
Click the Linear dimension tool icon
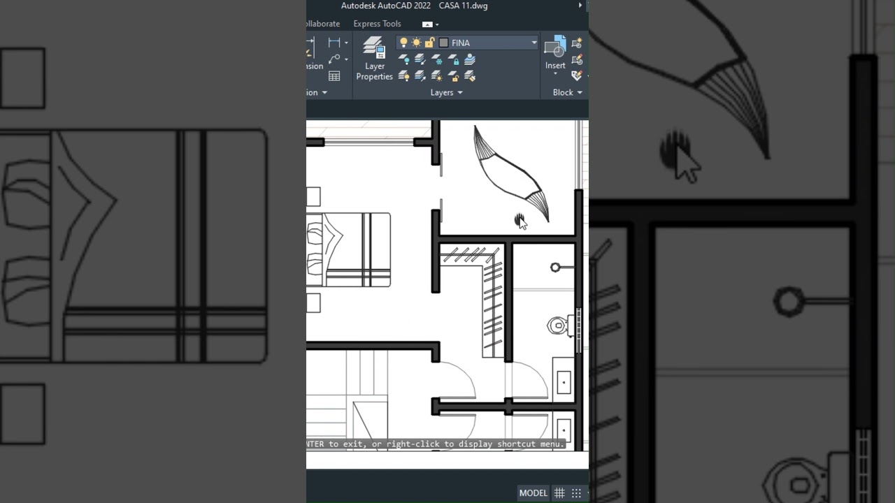[x=334, y=43]
